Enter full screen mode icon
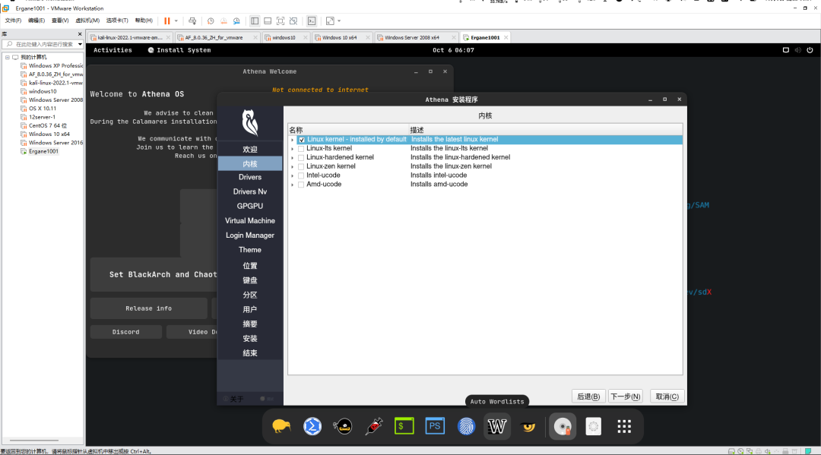This screenshot has width=821, height=455. point(281,21)
